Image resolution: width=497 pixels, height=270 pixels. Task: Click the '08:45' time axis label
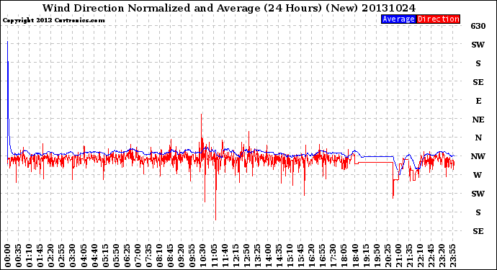[x=171, y=256]
